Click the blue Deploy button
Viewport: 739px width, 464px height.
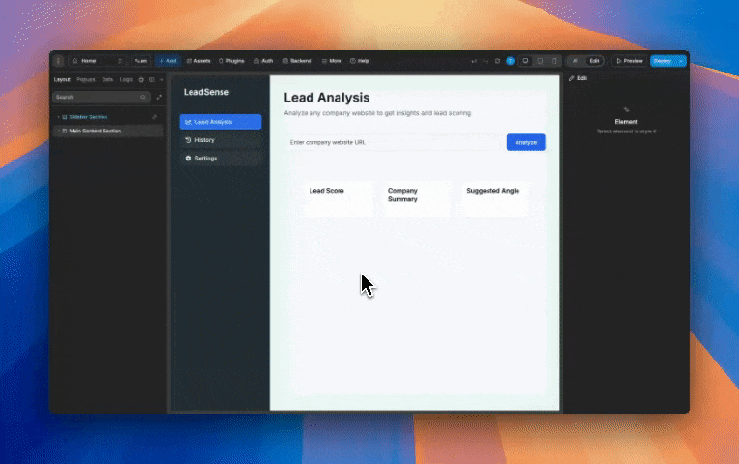663,61
